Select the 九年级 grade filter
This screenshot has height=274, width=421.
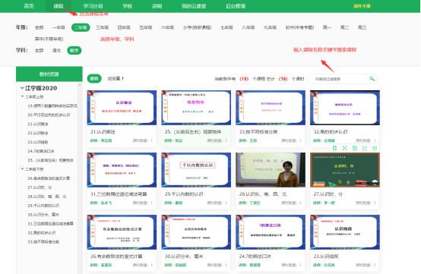pyautogui.click(x=270, y=27)
